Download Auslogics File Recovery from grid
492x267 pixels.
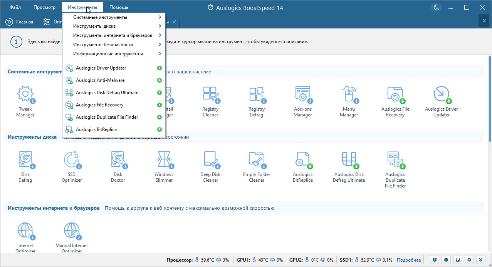[395, 101]
